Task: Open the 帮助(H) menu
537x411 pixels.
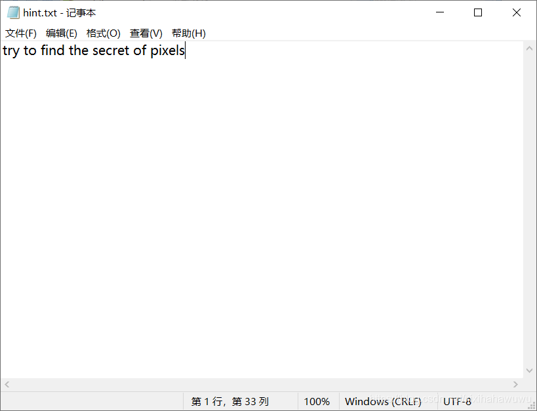Action: (189, 33)
